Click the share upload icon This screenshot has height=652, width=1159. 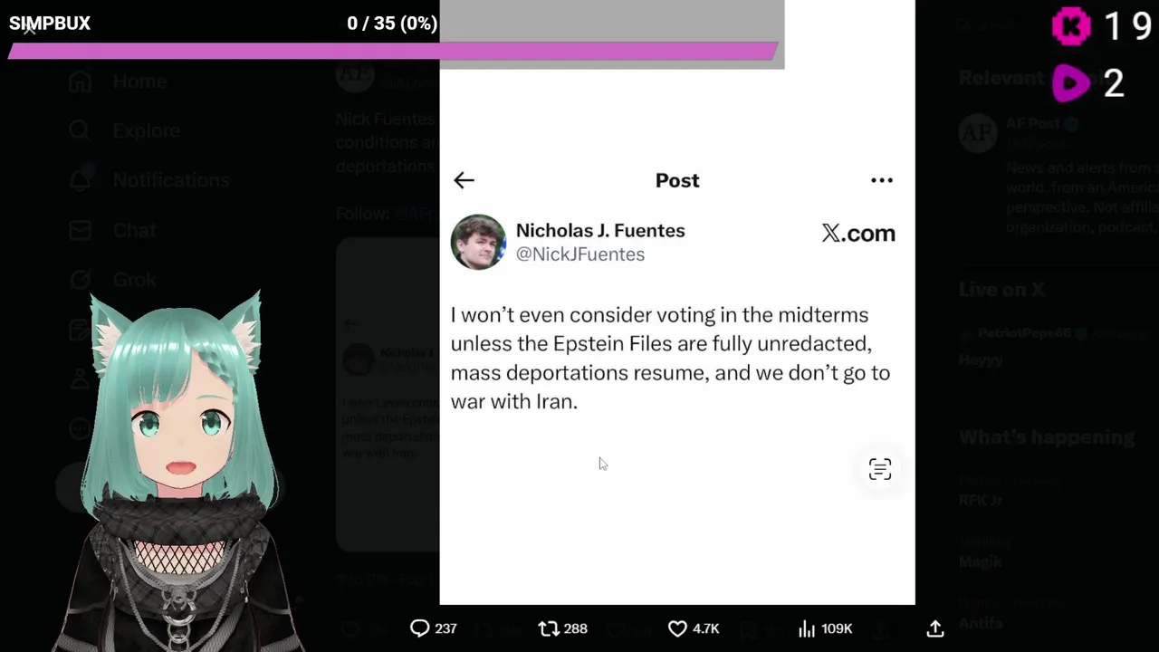[x=935, y=628]
